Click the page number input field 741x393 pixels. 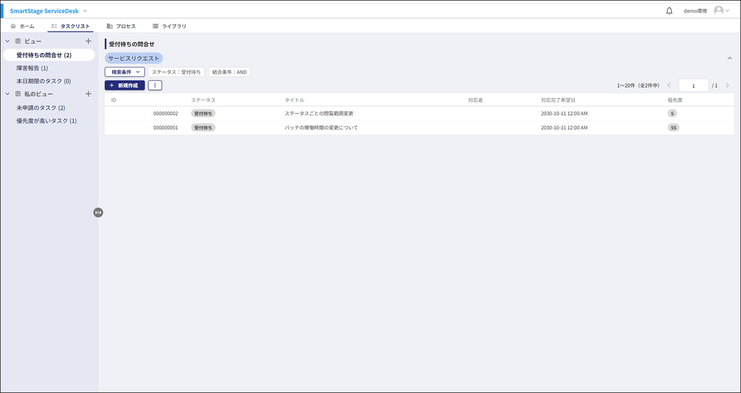pos(693,85)
